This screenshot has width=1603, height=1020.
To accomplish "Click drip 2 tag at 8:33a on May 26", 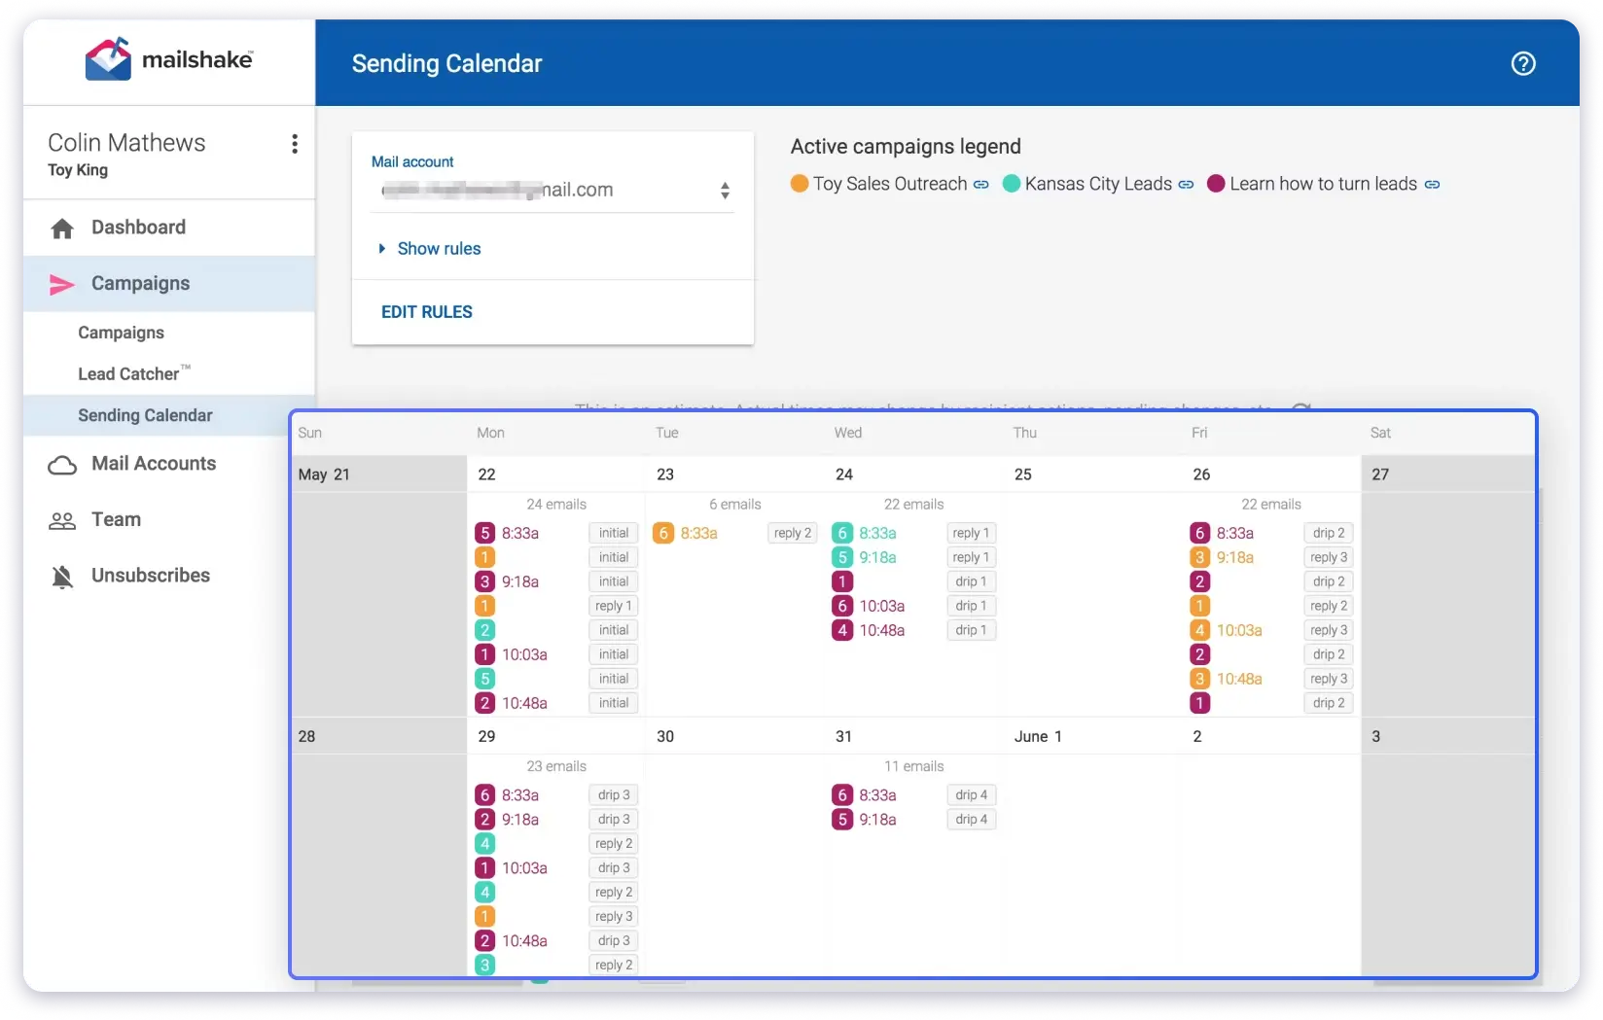I will (1329, 533).
